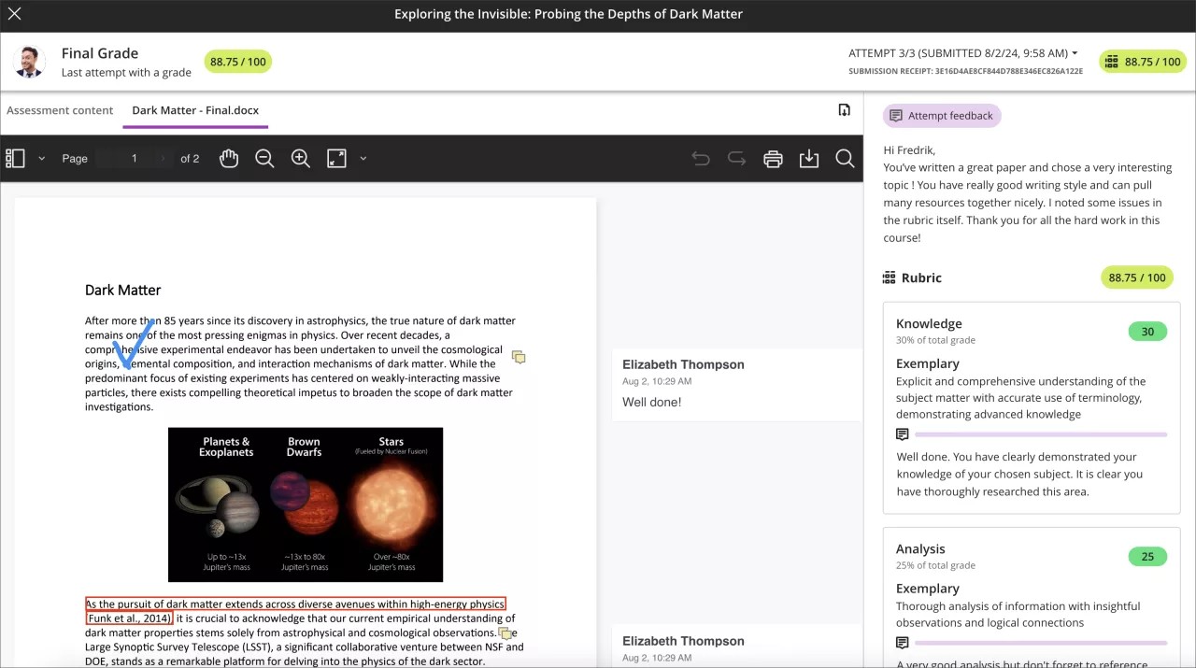Download the Dark Matter document
1196x668 pixels.
click(x=809, y=158)
